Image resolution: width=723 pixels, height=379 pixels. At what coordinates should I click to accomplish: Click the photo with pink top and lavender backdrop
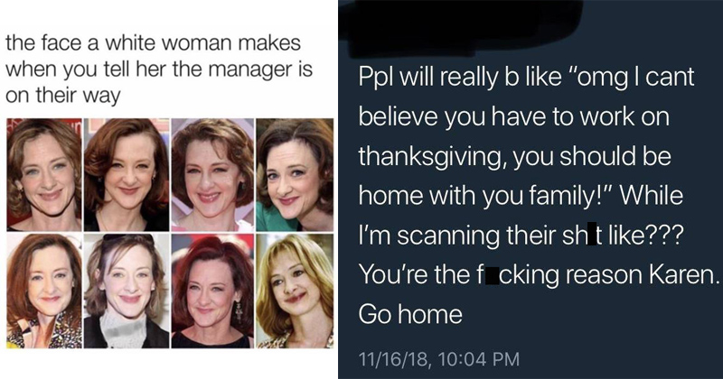pos(212,175)
